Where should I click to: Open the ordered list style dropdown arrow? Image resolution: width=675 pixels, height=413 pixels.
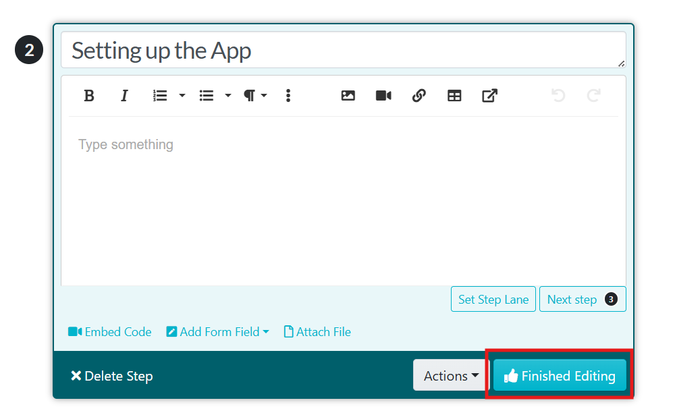click(x=182, y=96)
